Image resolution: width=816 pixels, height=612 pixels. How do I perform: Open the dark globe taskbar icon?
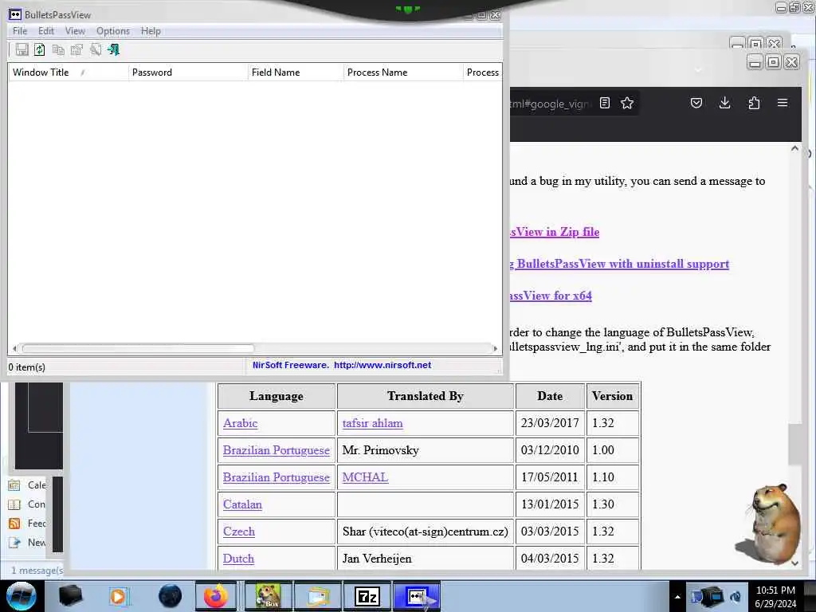[x=171, y=596]
